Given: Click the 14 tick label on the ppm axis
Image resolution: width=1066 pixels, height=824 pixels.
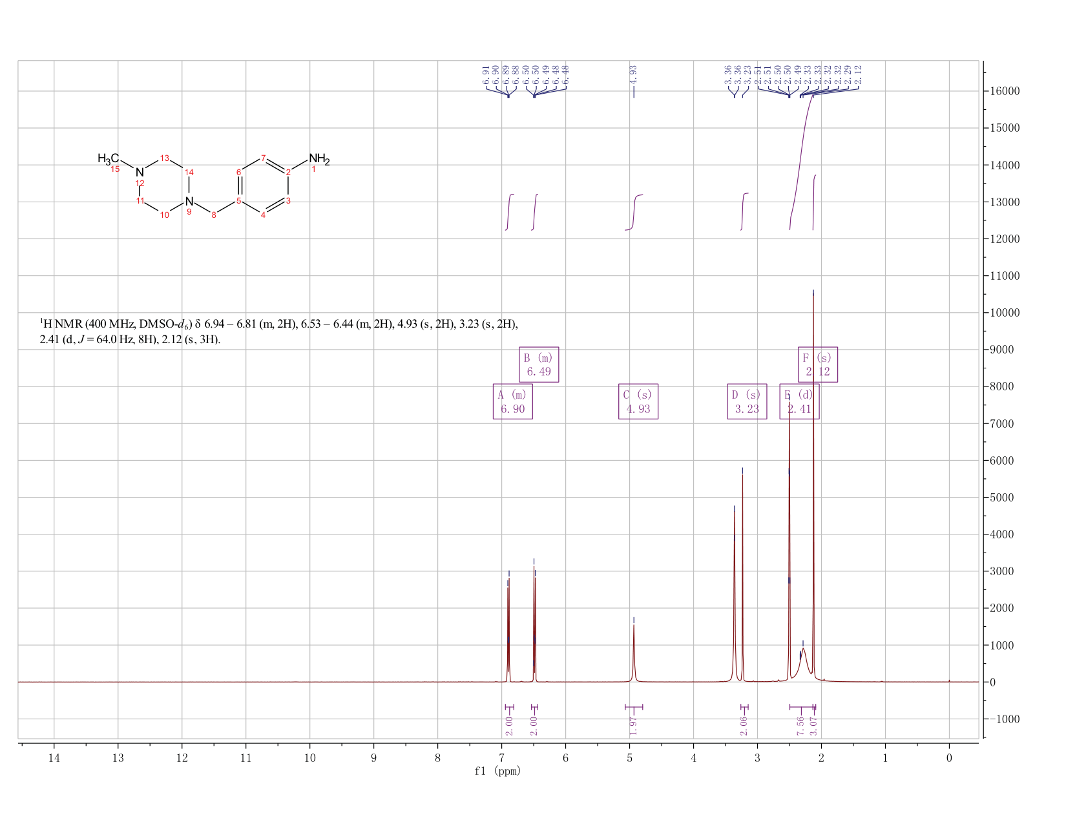Looking at the screenshot, I should (54, 757).
